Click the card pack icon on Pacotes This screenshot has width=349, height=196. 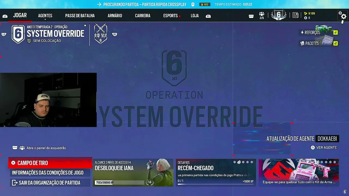[x=302, y=43]
